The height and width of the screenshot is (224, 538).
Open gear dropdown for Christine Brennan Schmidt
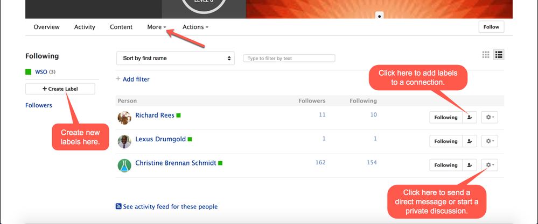tap(489, 165)
